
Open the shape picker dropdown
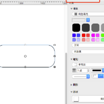click(x=88, y=99)
